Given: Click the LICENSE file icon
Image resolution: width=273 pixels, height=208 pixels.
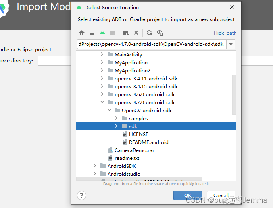Looking at the screenshot, I should [125, 134].
